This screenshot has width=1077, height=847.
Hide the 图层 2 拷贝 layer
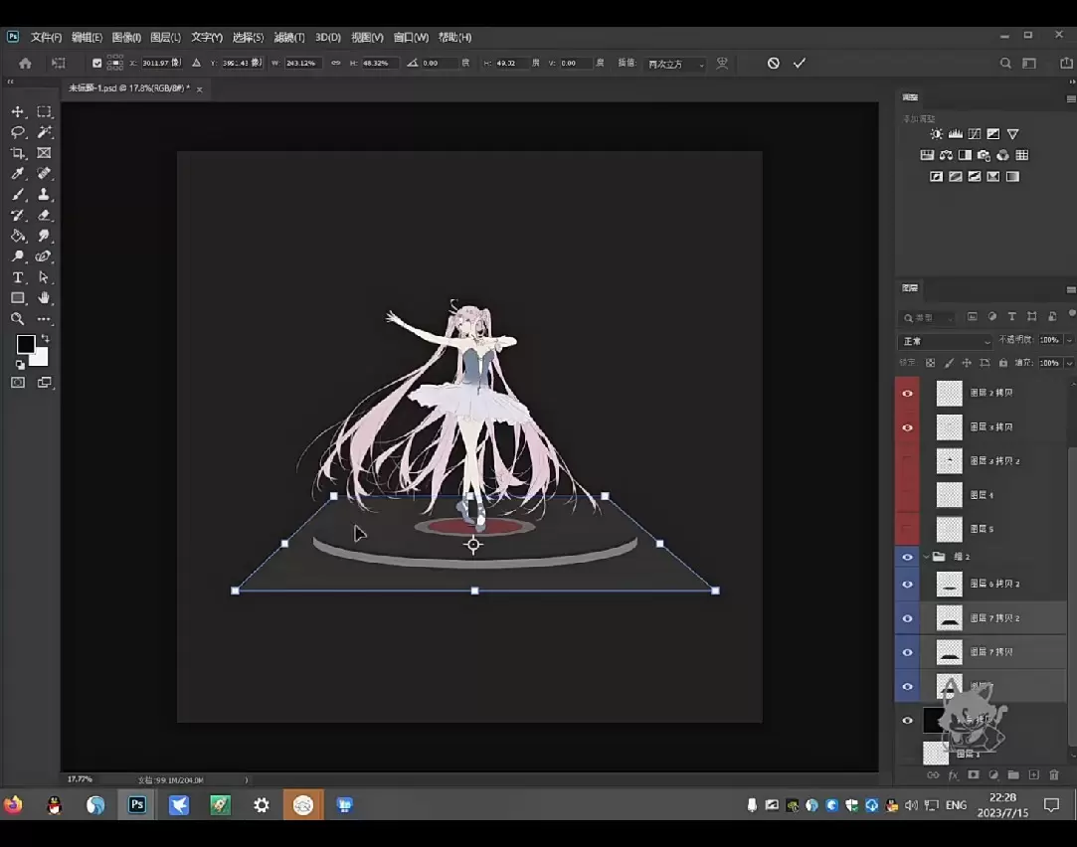click(907, 394)
